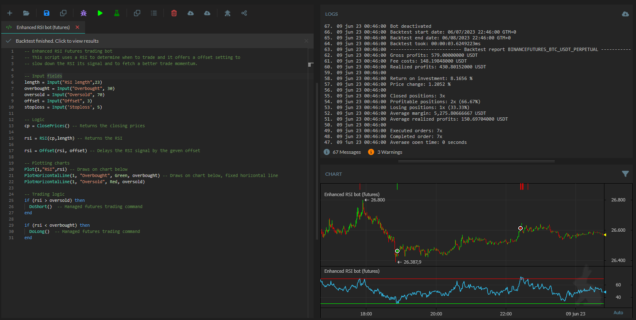Open a script with the folder icon
This screenshot has width=636, height=320.
point(26,13)
